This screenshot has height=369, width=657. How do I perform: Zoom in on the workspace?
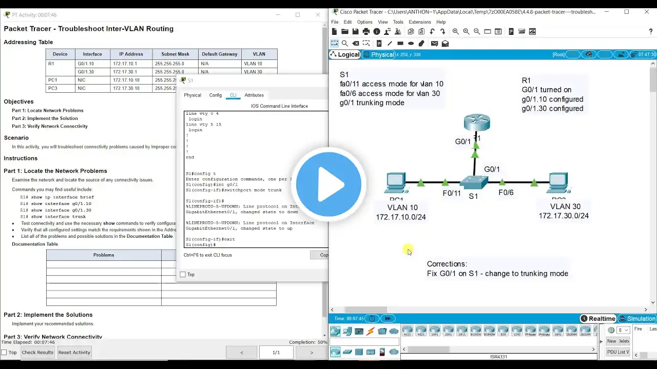[x=456, y=32]
